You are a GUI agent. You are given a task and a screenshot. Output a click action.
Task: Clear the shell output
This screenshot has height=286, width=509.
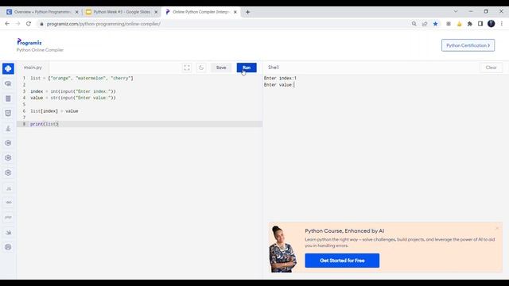pyautogui.click(x=491, y=68)
